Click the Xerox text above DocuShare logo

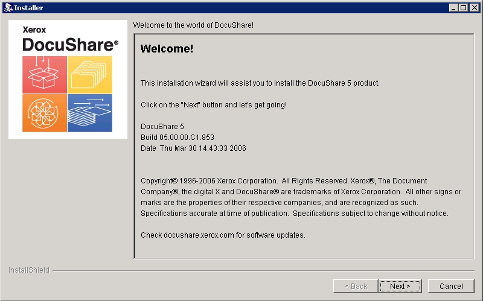pos(34,30)
